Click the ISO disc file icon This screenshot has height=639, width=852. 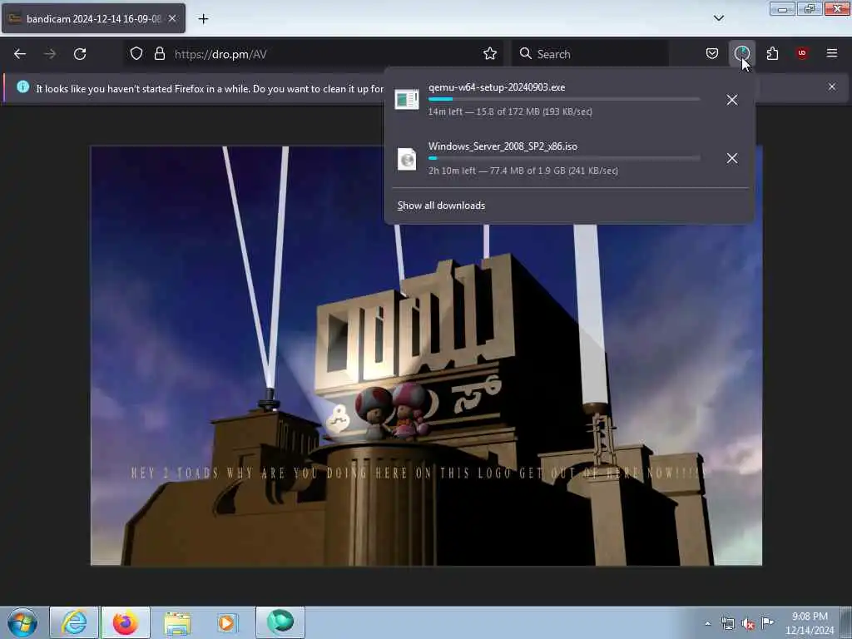(x=406, y=159)
